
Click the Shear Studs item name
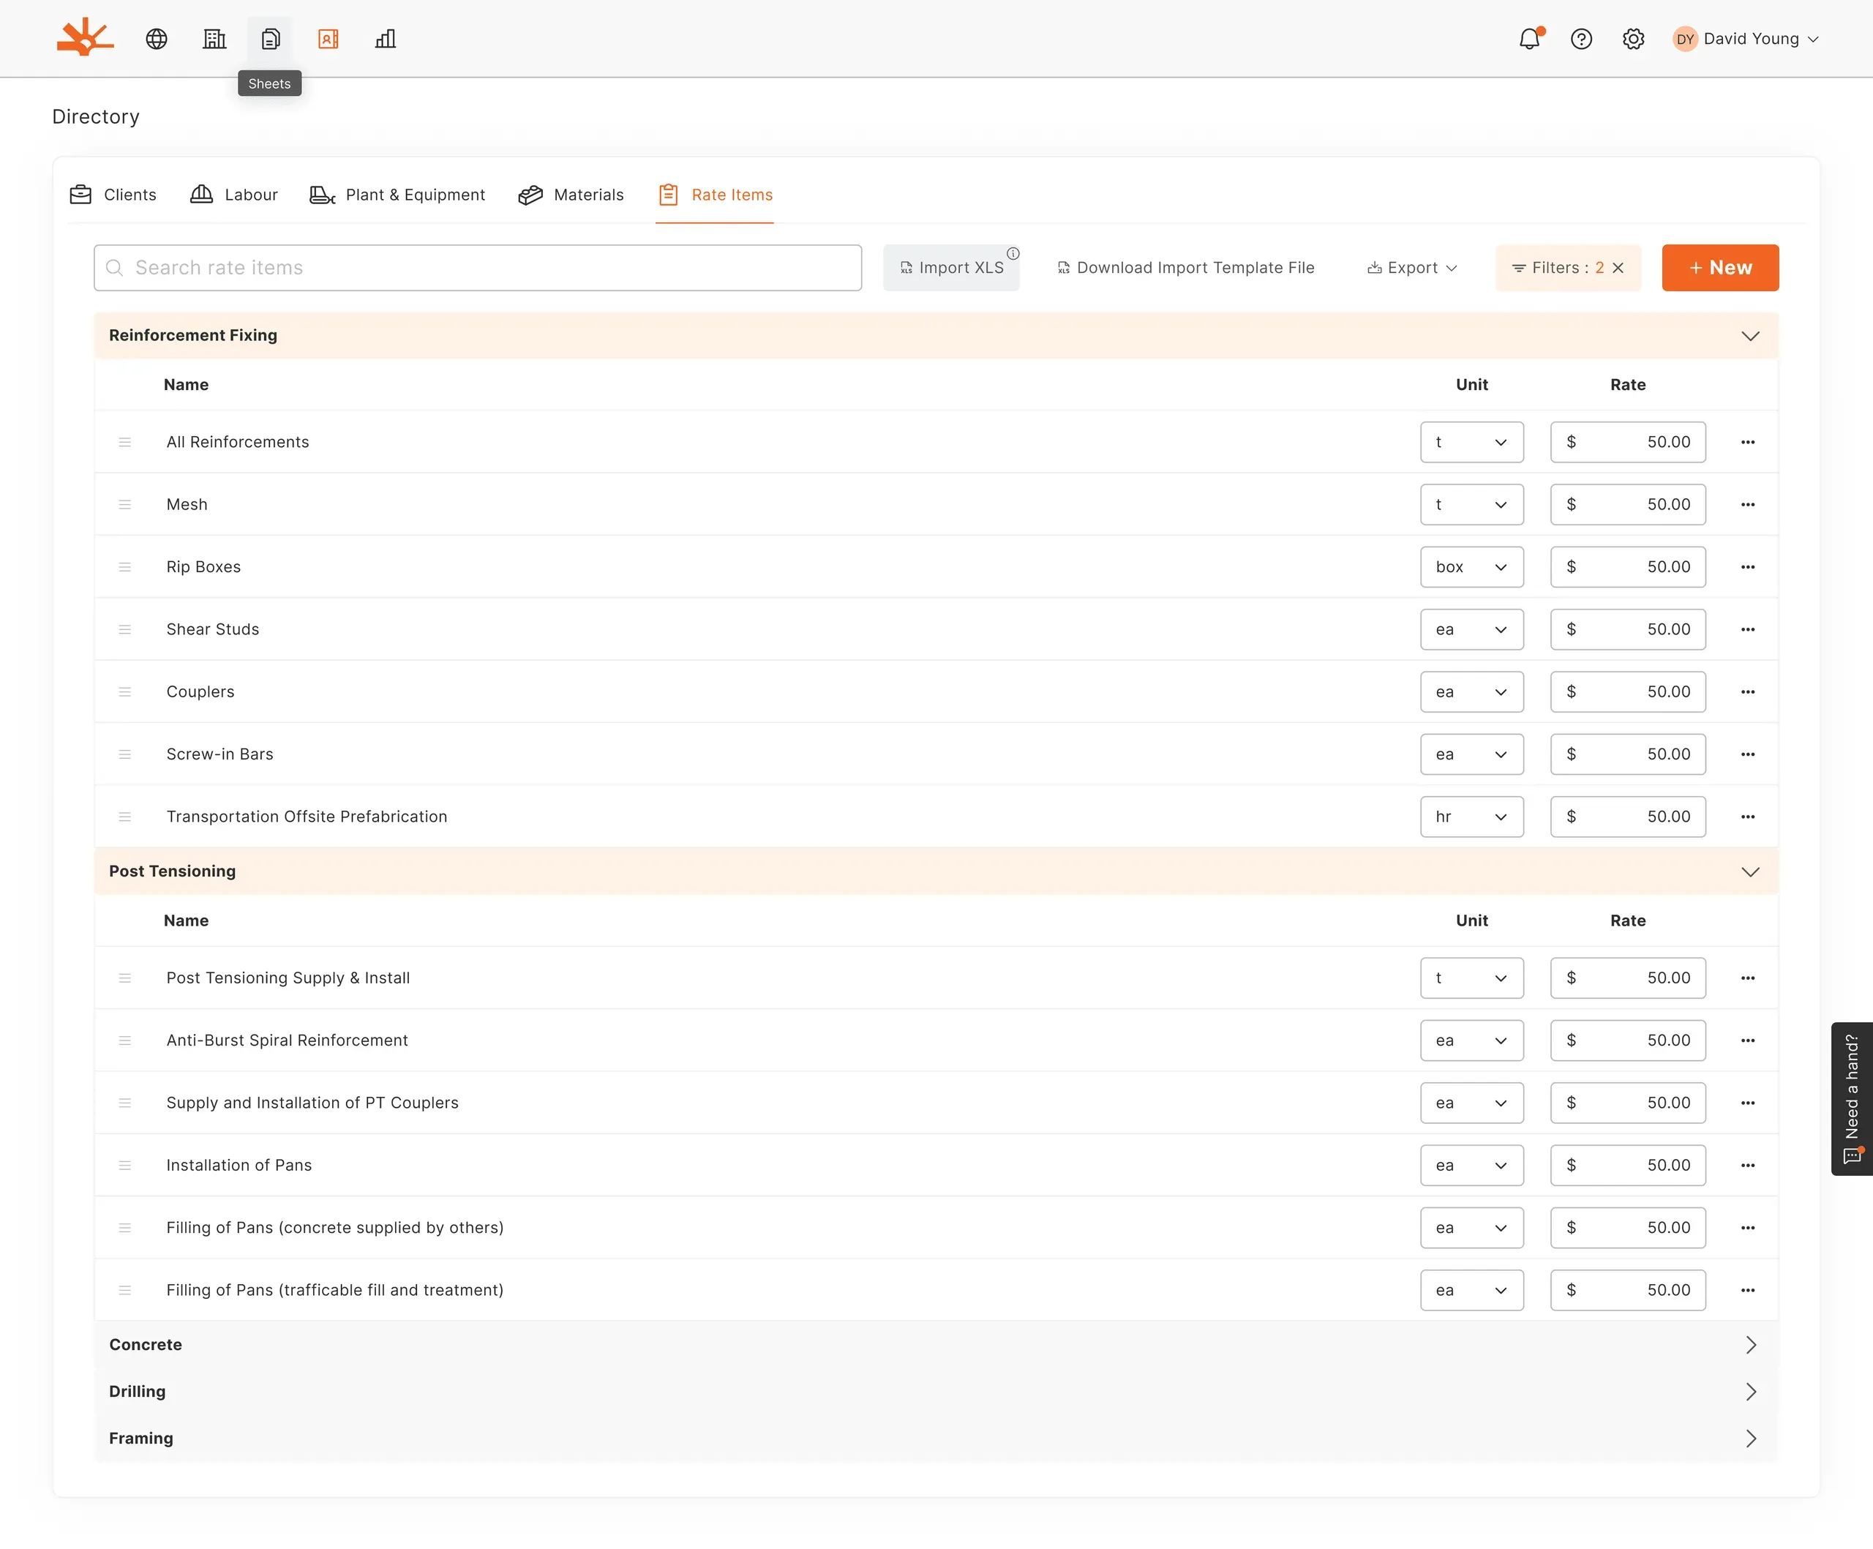(212, 629)
